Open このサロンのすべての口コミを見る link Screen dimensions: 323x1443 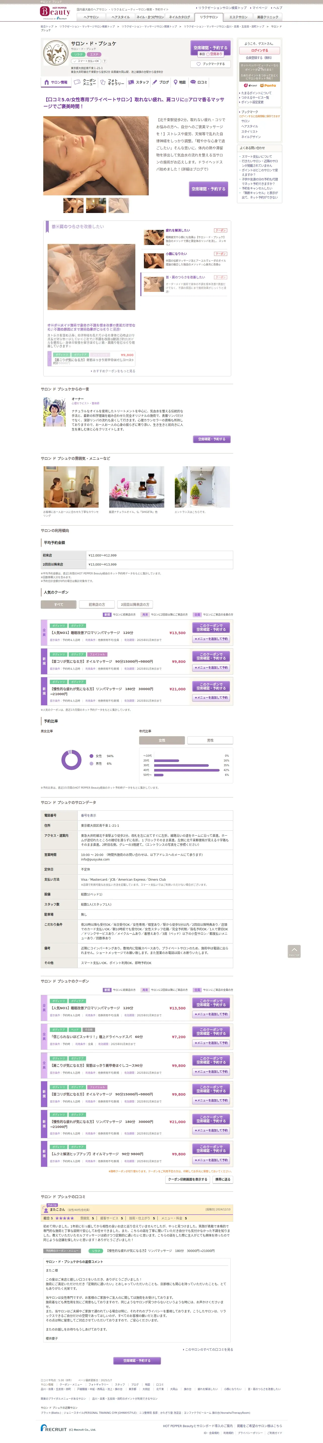click(209, 1349)
